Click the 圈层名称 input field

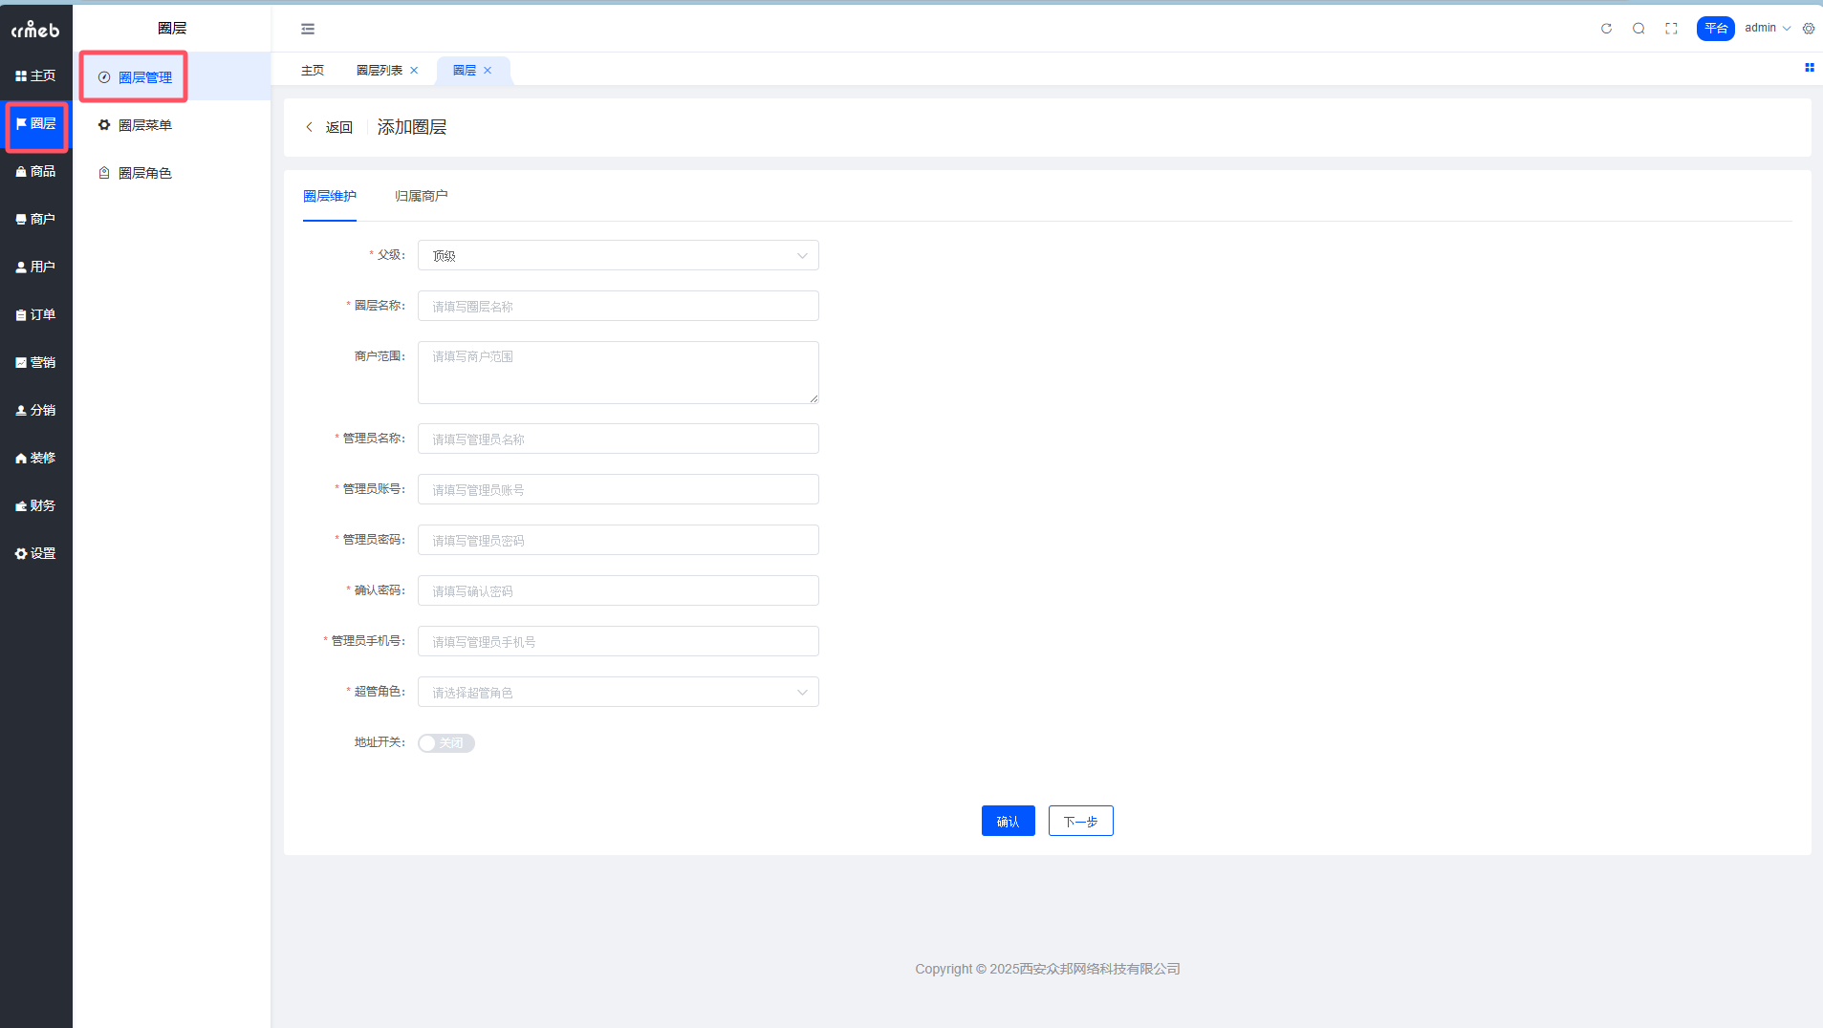pos(618,307)
